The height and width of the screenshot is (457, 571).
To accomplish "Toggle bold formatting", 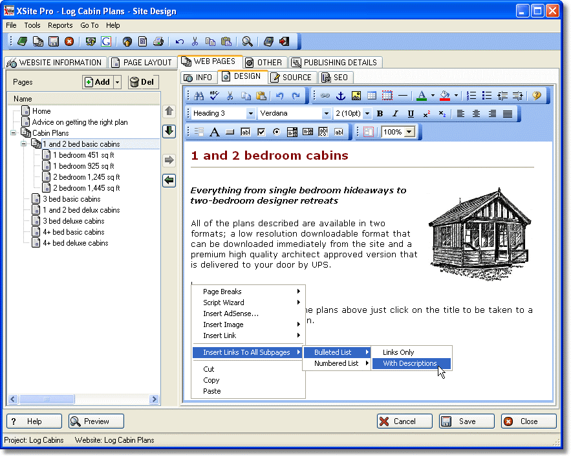I will (380, 114).
